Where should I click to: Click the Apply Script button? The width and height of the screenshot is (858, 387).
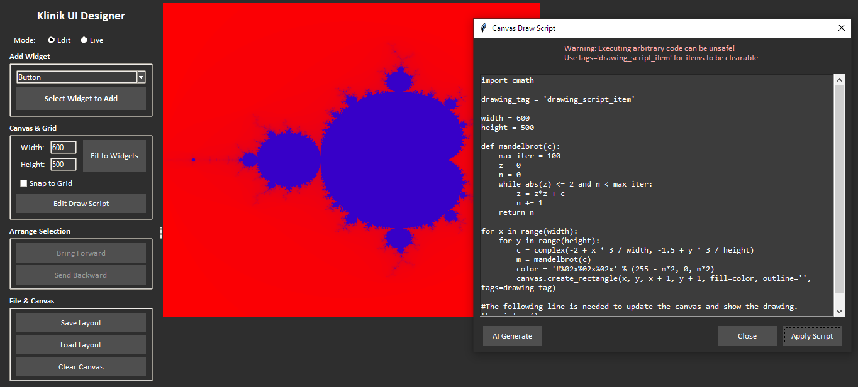(812, 336)
